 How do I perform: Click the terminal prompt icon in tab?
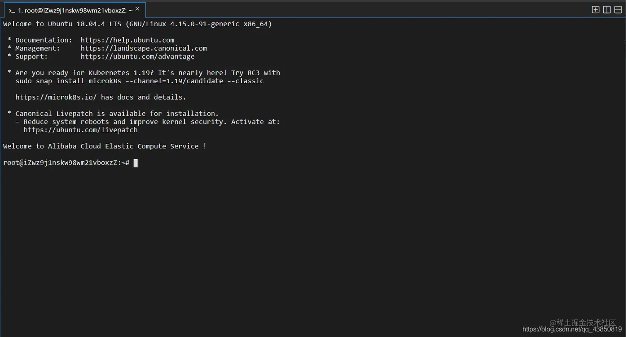point(12,10)
